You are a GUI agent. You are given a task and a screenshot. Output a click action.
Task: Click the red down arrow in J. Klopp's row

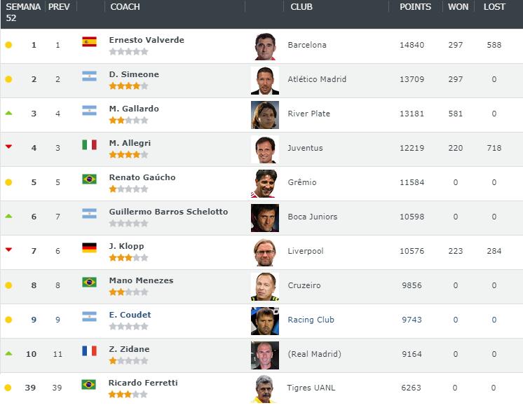click(x=8, y=250)
